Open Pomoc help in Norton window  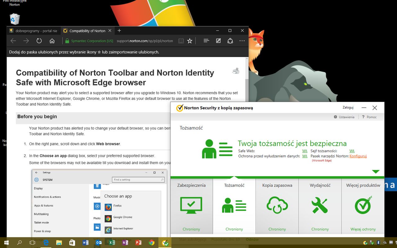[369, 117]
